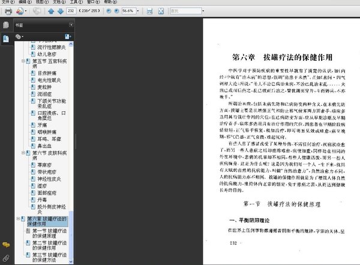Click the new bookmark icon
The image size is (360, 265).
pyautogui.click(x=68, y=37)
